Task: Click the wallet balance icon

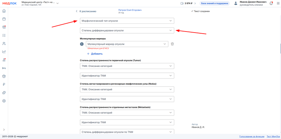Action: coord(182,4)
